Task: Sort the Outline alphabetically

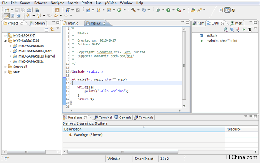Action: [x=226, y=29]
